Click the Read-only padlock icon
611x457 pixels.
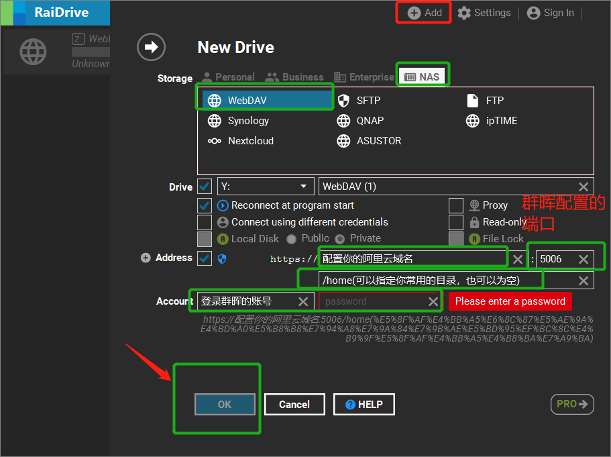pos(474,222)
